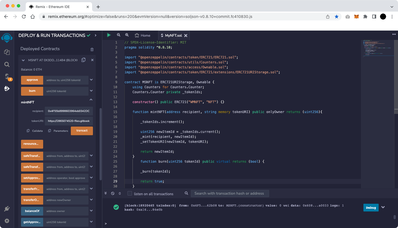
Task: Open the File Explorer sidebar icon
Action: (7, 52)
